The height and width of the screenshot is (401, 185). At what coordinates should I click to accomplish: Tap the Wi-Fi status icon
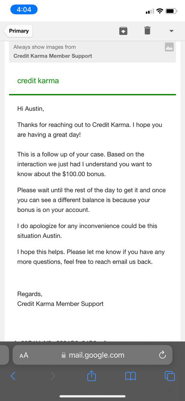160,11
